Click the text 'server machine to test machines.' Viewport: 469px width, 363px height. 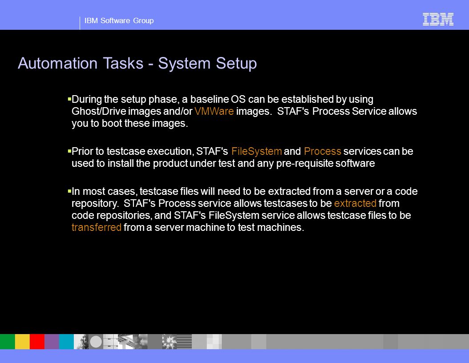point(230,227)
